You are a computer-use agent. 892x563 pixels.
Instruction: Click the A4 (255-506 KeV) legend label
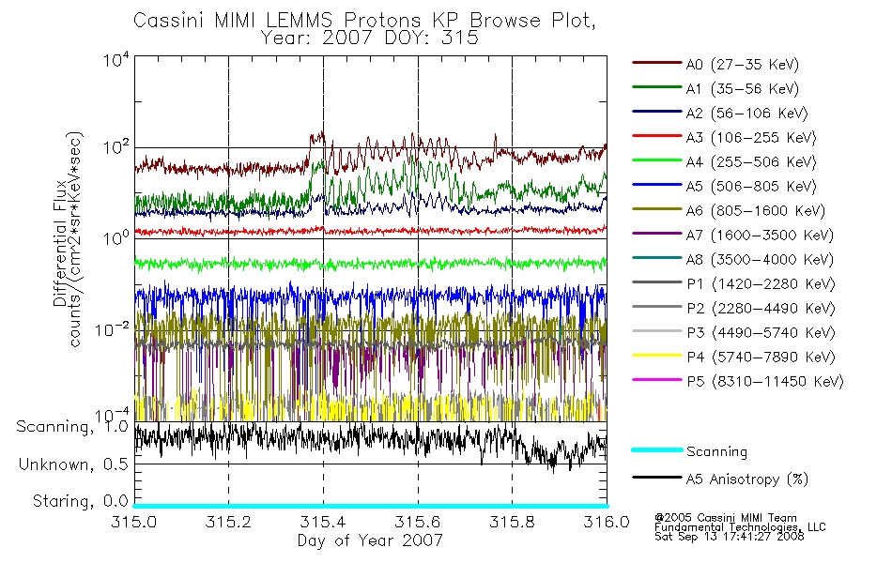pyautogui.click(x=751, y=162)
